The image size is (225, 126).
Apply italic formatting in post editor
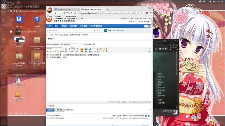coord(50,51)
